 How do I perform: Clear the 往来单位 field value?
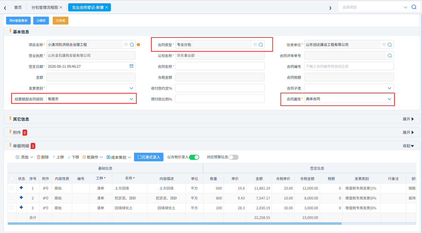(384, 44)
